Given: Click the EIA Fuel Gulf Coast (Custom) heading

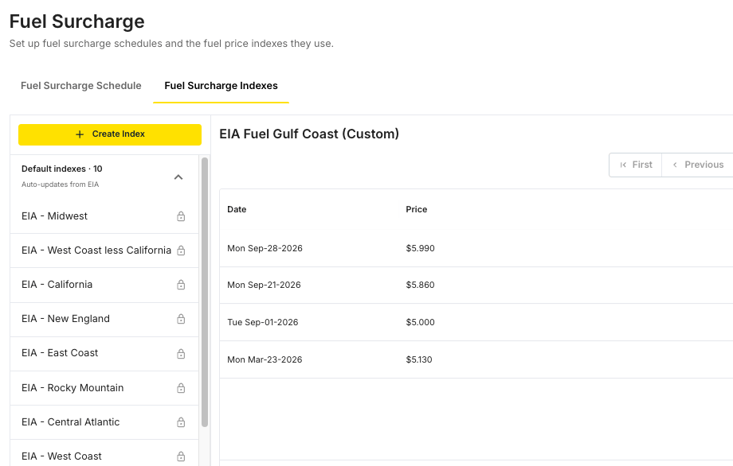Looking at the screenshot, I should click(309, 134).
